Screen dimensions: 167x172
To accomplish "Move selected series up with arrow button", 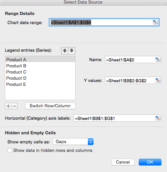I will pyautogui.click(x=65, y=51).
